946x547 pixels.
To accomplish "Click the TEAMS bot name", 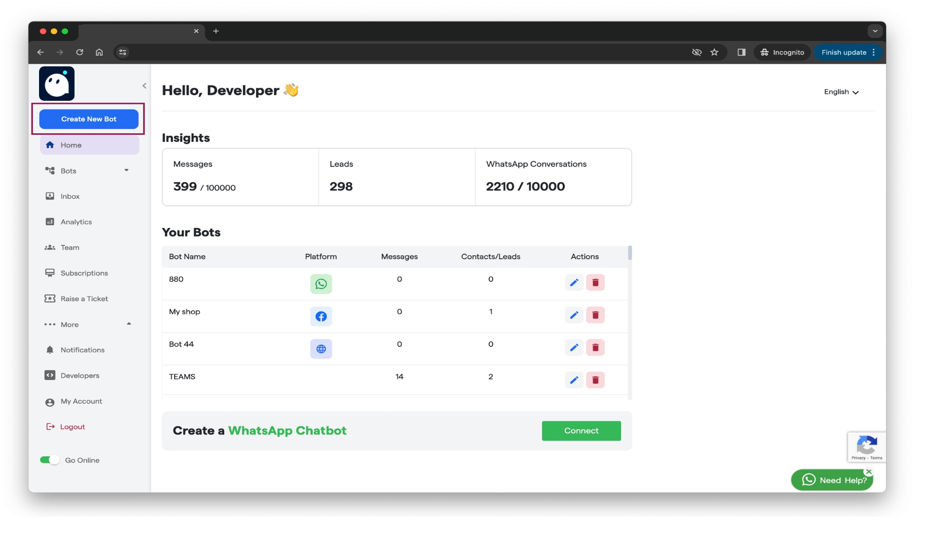I will 182,376.
